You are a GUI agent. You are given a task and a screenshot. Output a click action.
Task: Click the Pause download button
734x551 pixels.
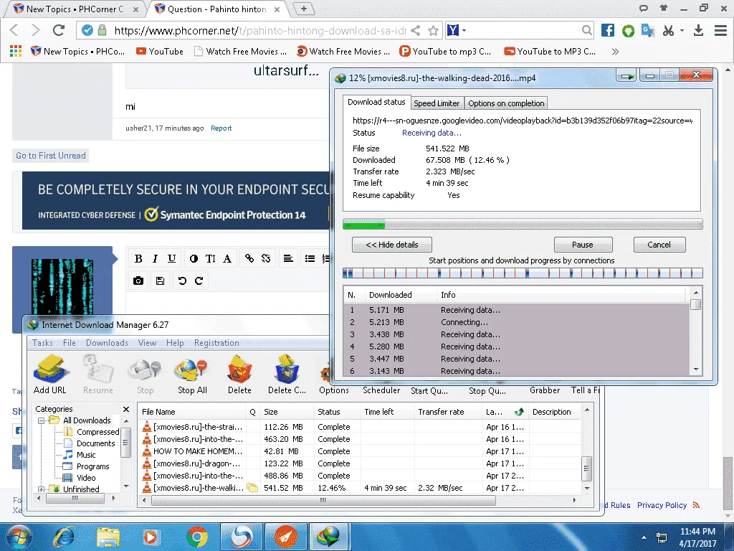583,245
